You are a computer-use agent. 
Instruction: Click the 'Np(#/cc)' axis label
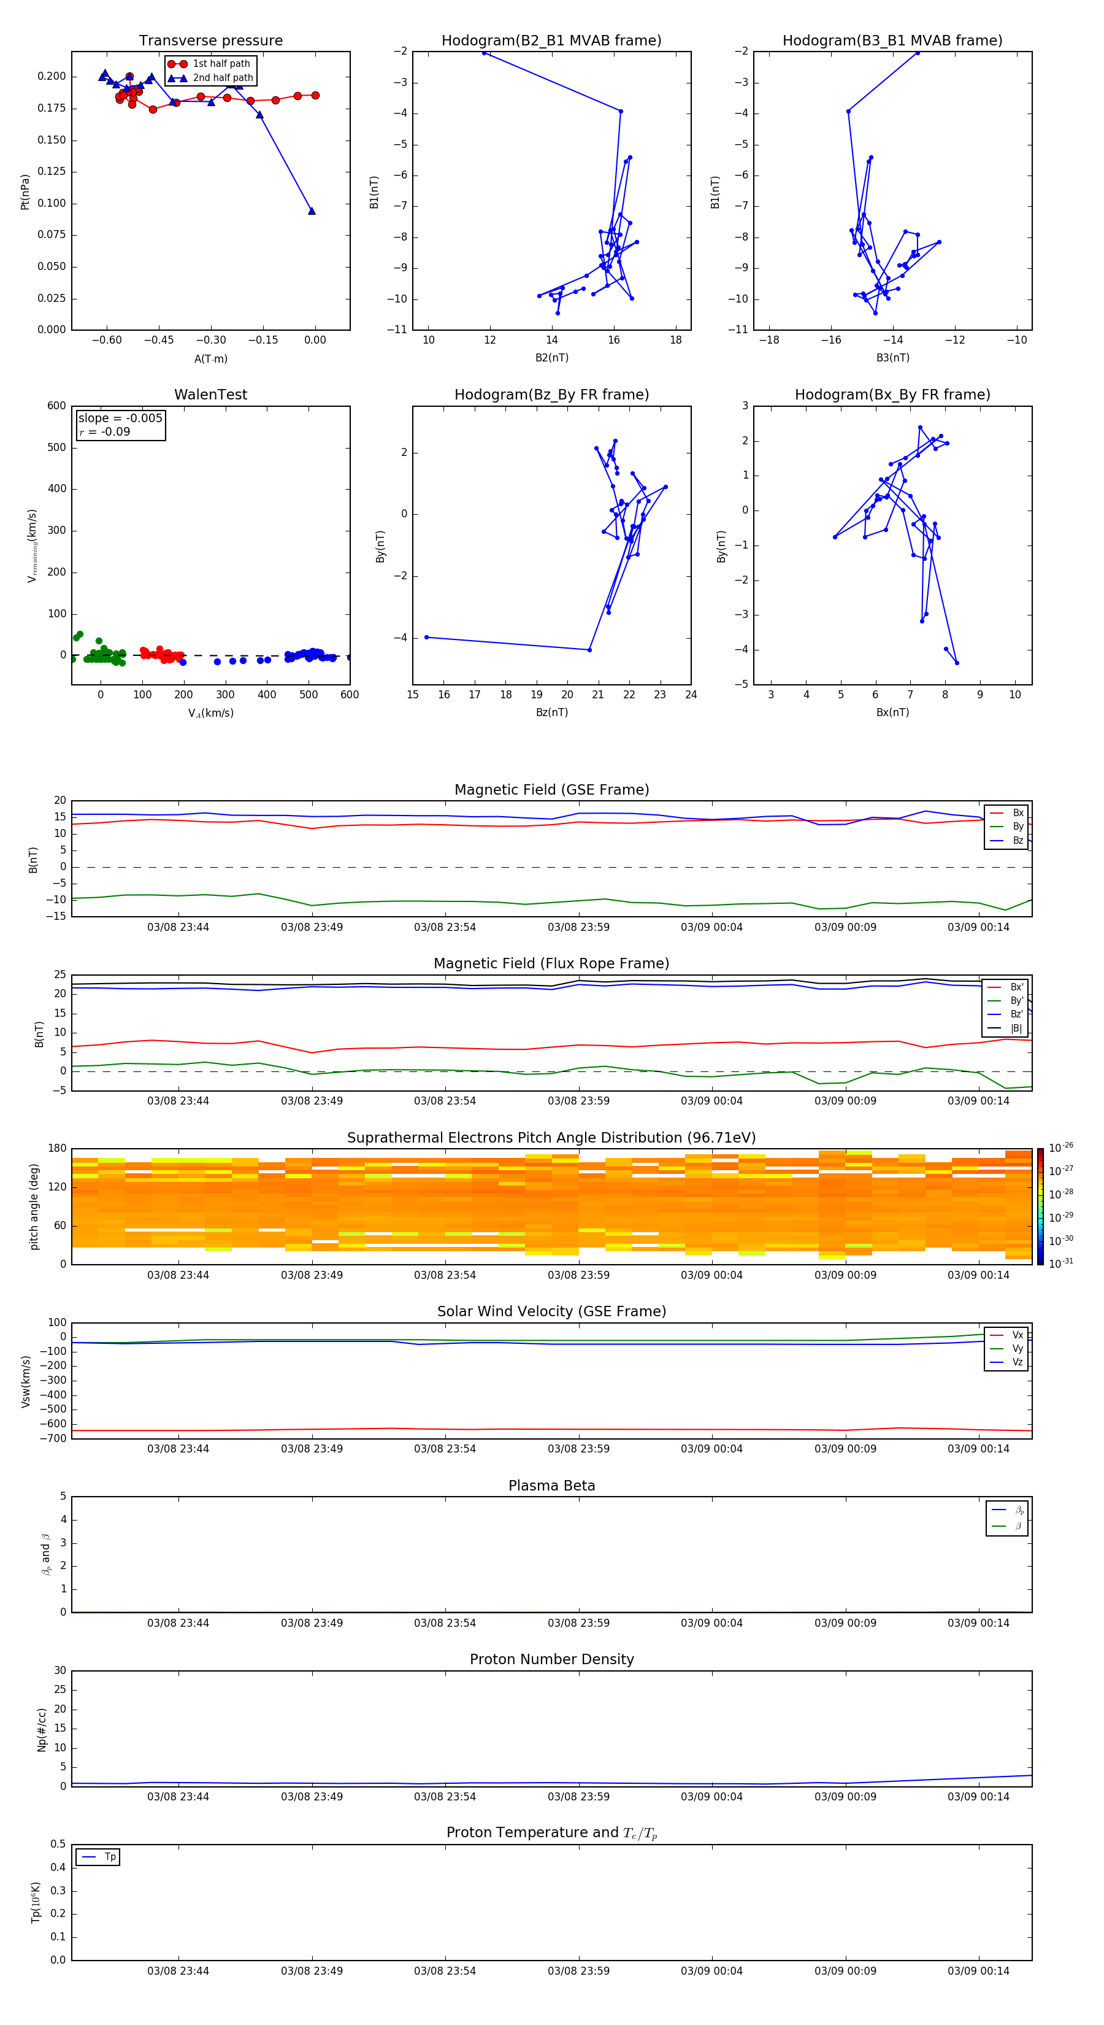click(42, 1729)
